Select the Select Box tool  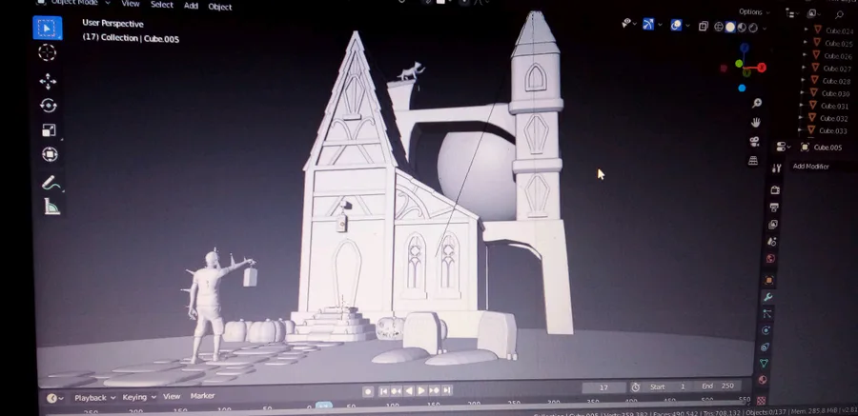click(x=47, y=28)
